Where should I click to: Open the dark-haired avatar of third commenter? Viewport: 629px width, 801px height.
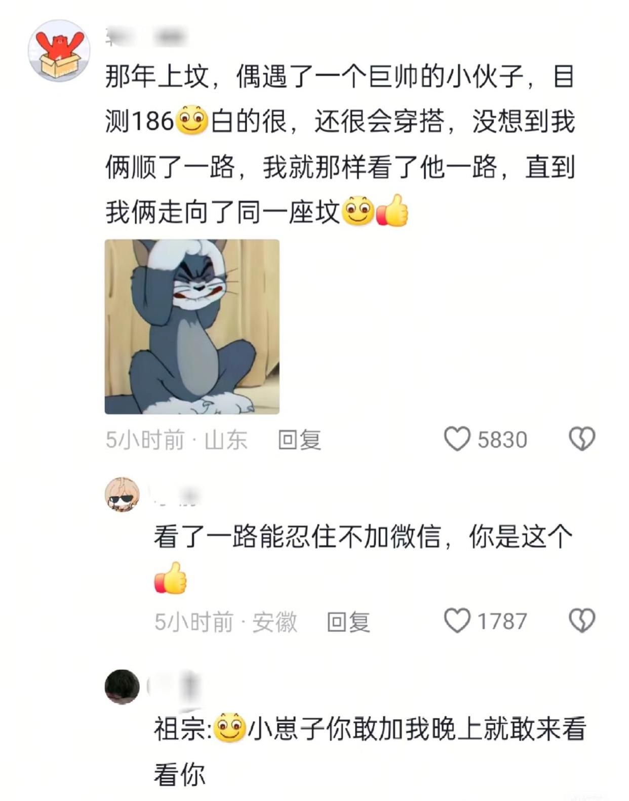pos(122,687)
